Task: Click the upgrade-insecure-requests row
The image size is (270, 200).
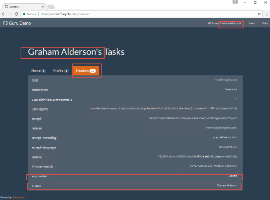Action: 136,99
